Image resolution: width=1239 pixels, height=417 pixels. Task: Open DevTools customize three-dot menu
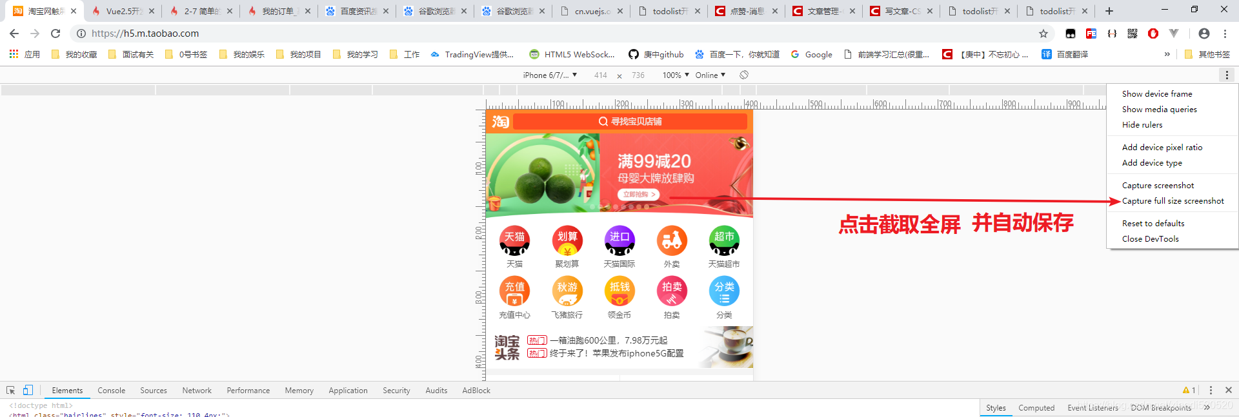point(1211,391)
